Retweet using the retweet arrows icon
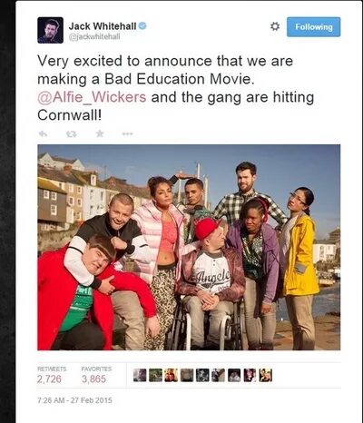The image size is (363, 423). pyautogui.click(x=71, y=133)
